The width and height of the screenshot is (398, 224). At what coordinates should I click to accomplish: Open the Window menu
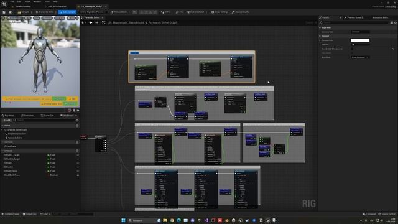click(x=37, y=2)
